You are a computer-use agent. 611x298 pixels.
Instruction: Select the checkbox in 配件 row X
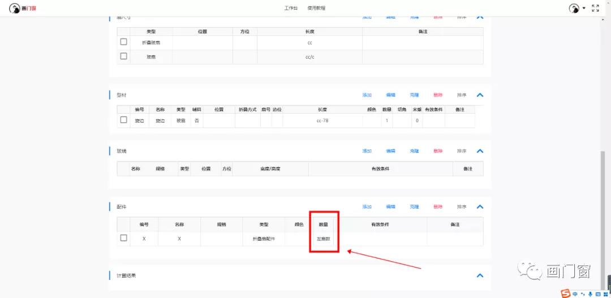(x=123, y=238)
